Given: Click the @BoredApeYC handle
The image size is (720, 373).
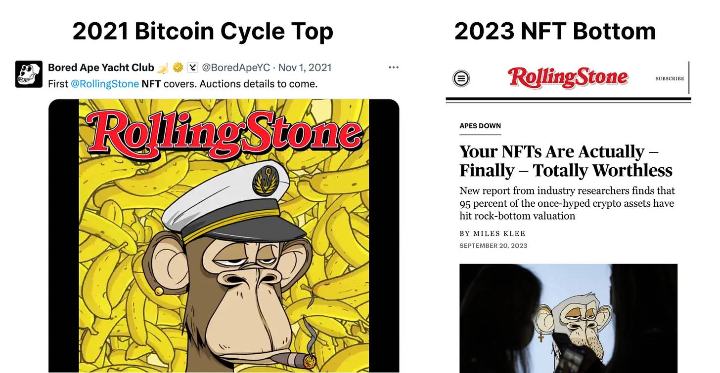Looking at the screenshot, I should [236, 68].
